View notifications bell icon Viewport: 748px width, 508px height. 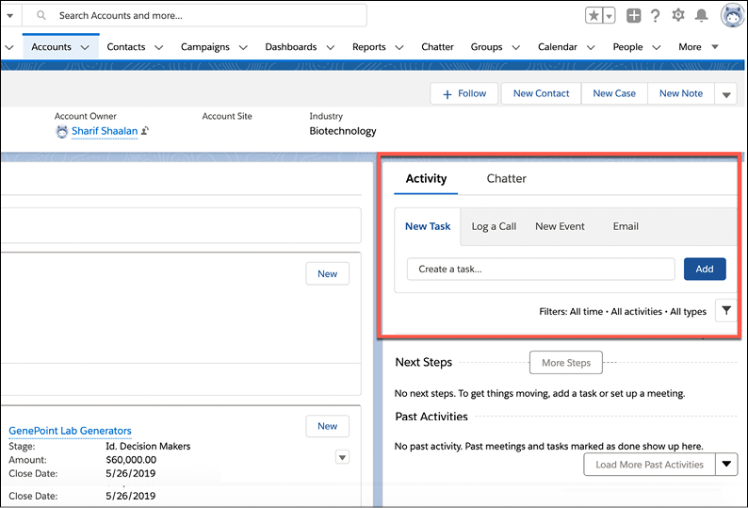pos(701,15)
